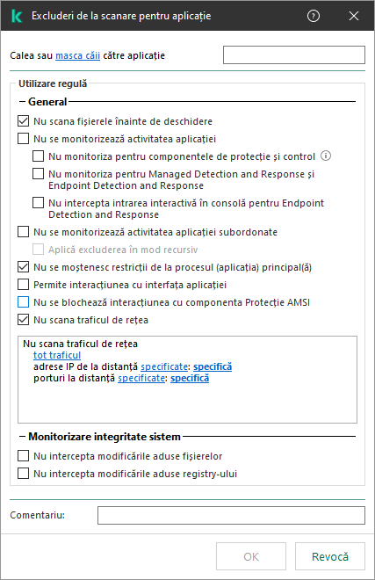Image resolution: width=375 pixels, height=580 pixels.
Task: Uncheck Nu se moștenesc restricții de la procesul principal
Action: [24, 266]
